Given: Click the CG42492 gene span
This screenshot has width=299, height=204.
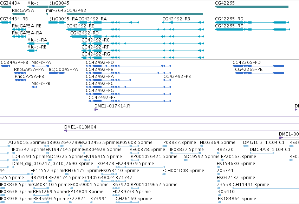Looking at the screenshot, I should pyautogui.click(x=135, y=14).
